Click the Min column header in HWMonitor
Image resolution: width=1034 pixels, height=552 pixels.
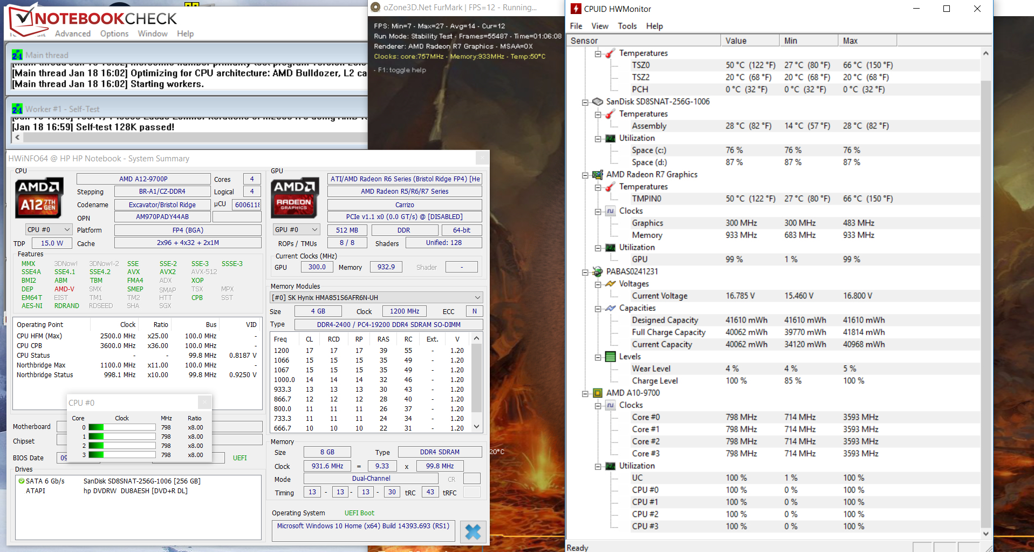809,40
